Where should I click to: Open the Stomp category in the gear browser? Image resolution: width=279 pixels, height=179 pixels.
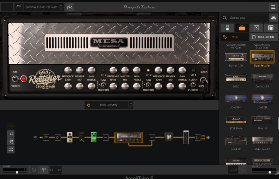tap(227, 27)
